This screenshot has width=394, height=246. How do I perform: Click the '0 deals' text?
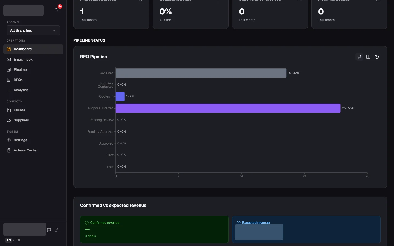tap(90, 236)
